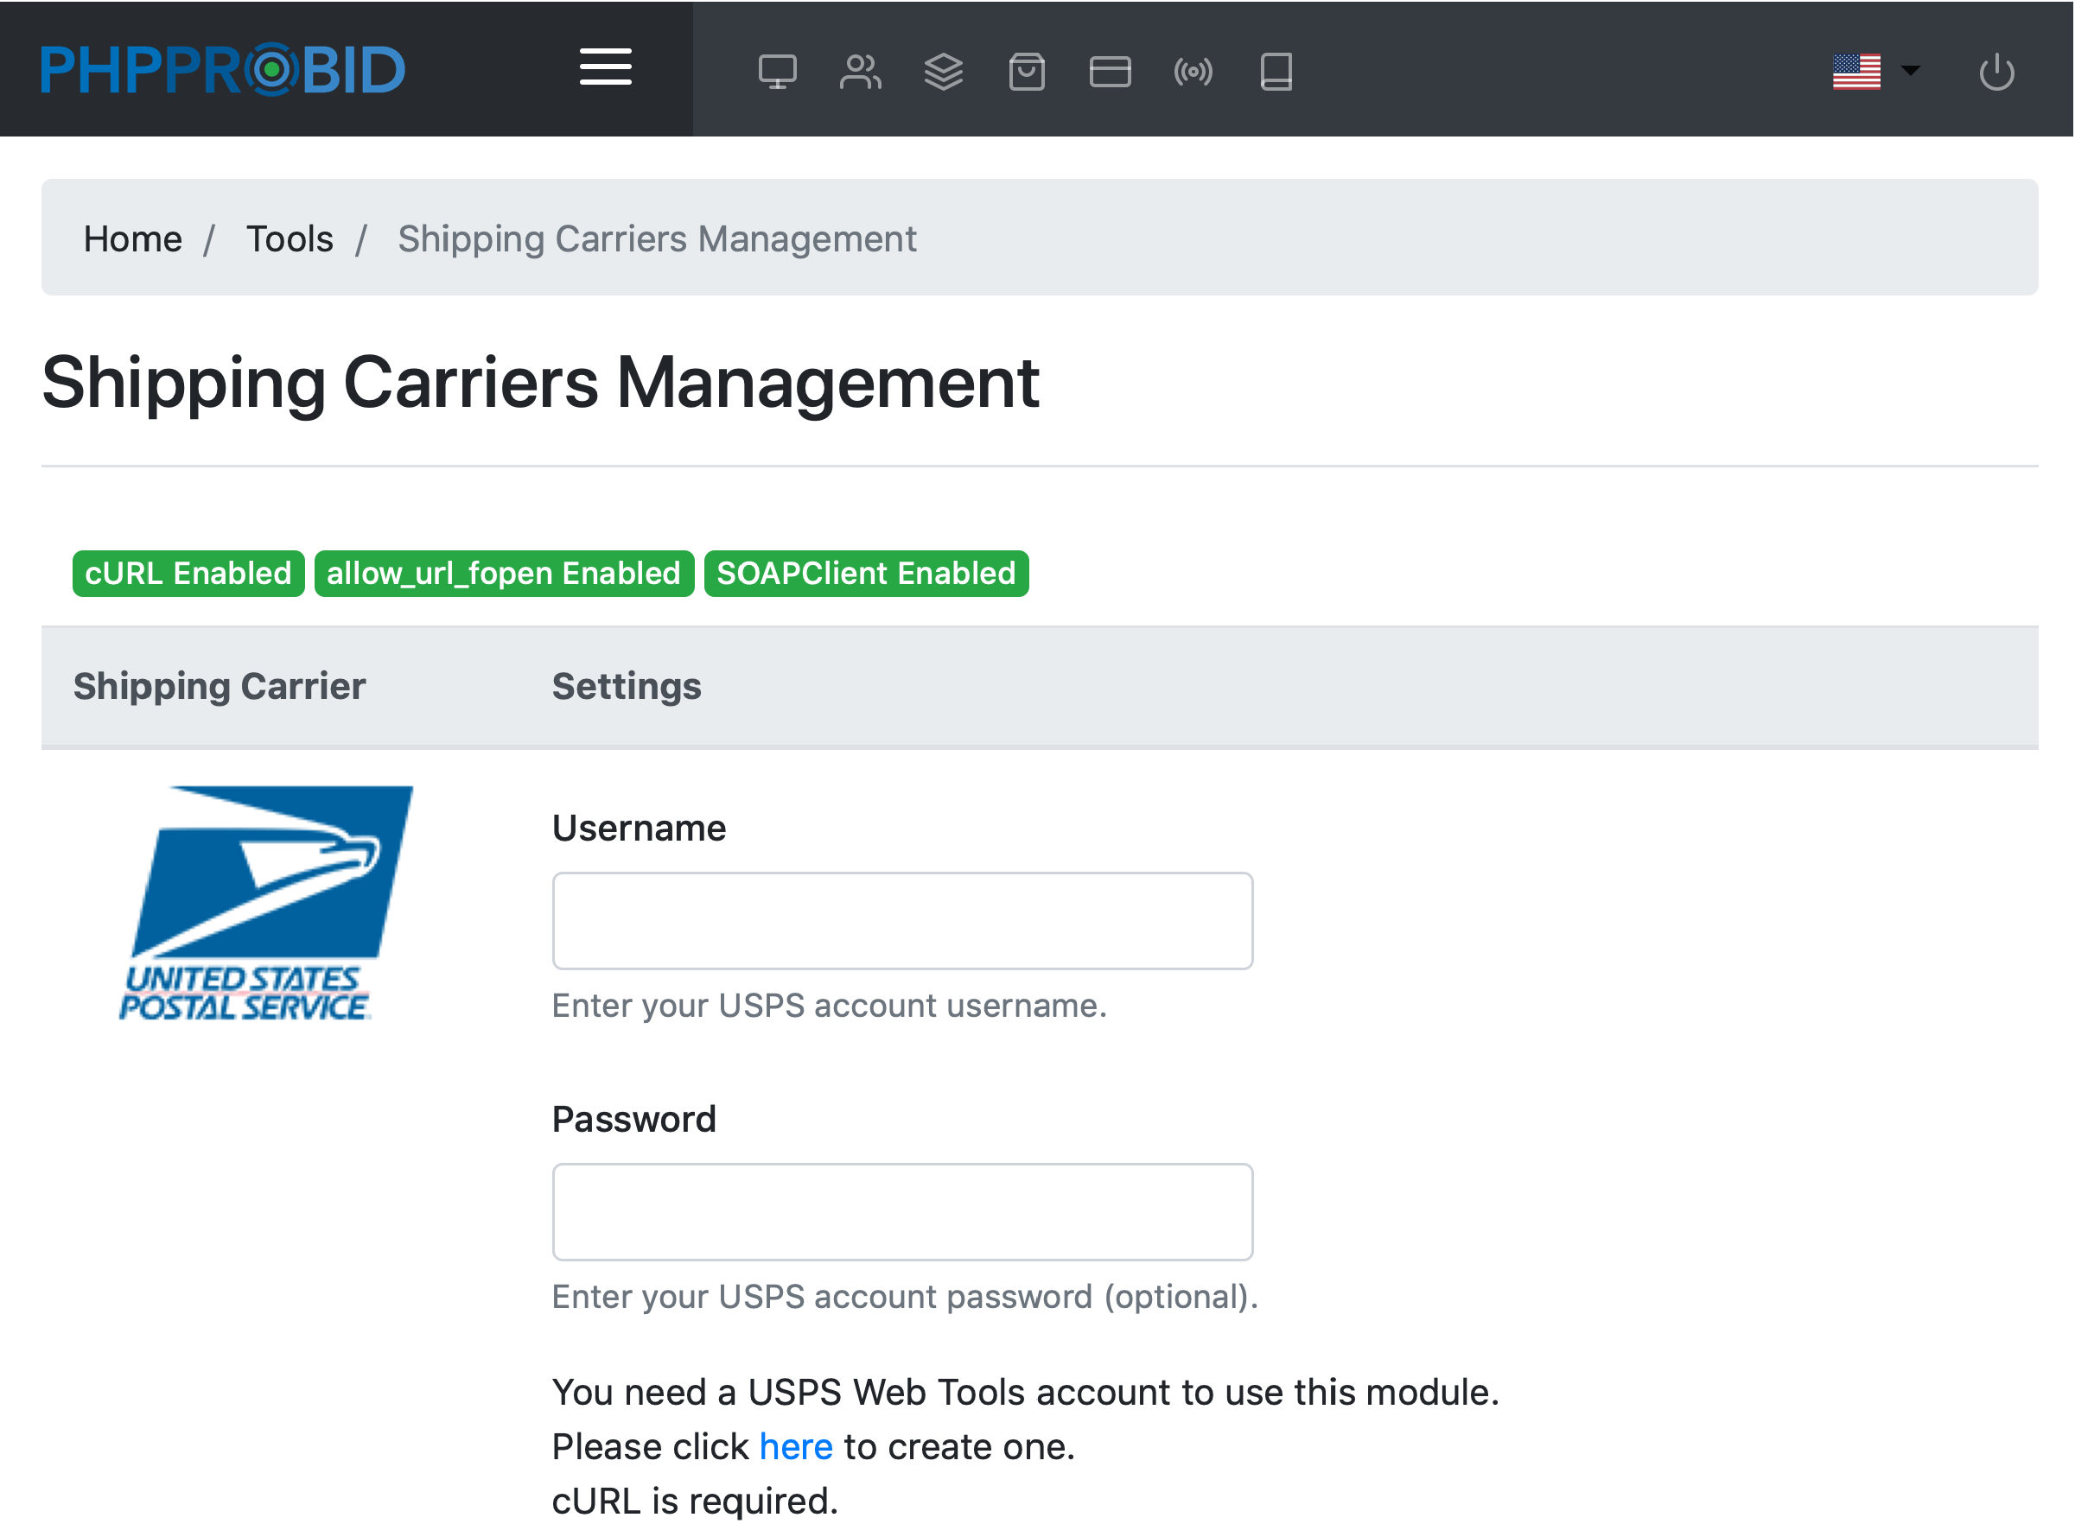Click the credit card icon
Image resolution: width=2075 pixels, height=1524 pixels.
coord(1109,71)
